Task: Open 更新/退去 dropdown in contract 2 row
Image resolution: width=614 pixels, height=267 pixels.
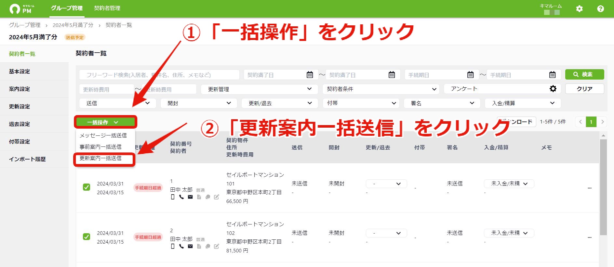Action: 386,233
